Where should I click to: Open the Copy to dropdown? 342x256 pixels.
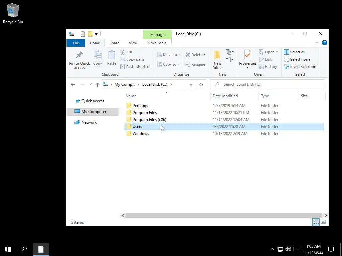coord(168,64)
